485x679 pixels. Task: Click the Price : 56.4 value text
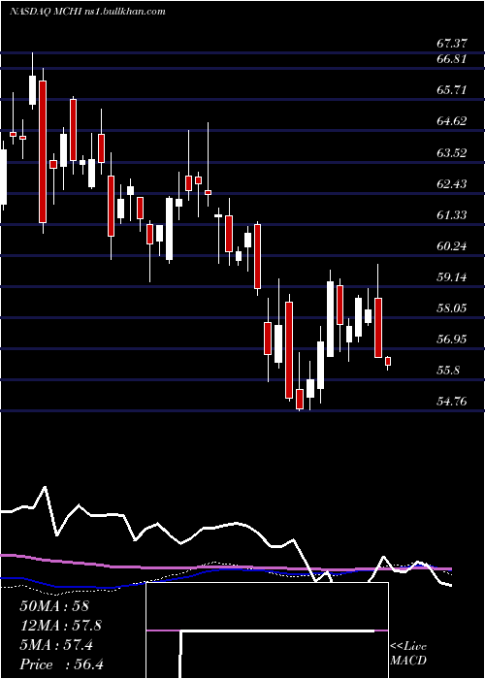pos(61,664)
